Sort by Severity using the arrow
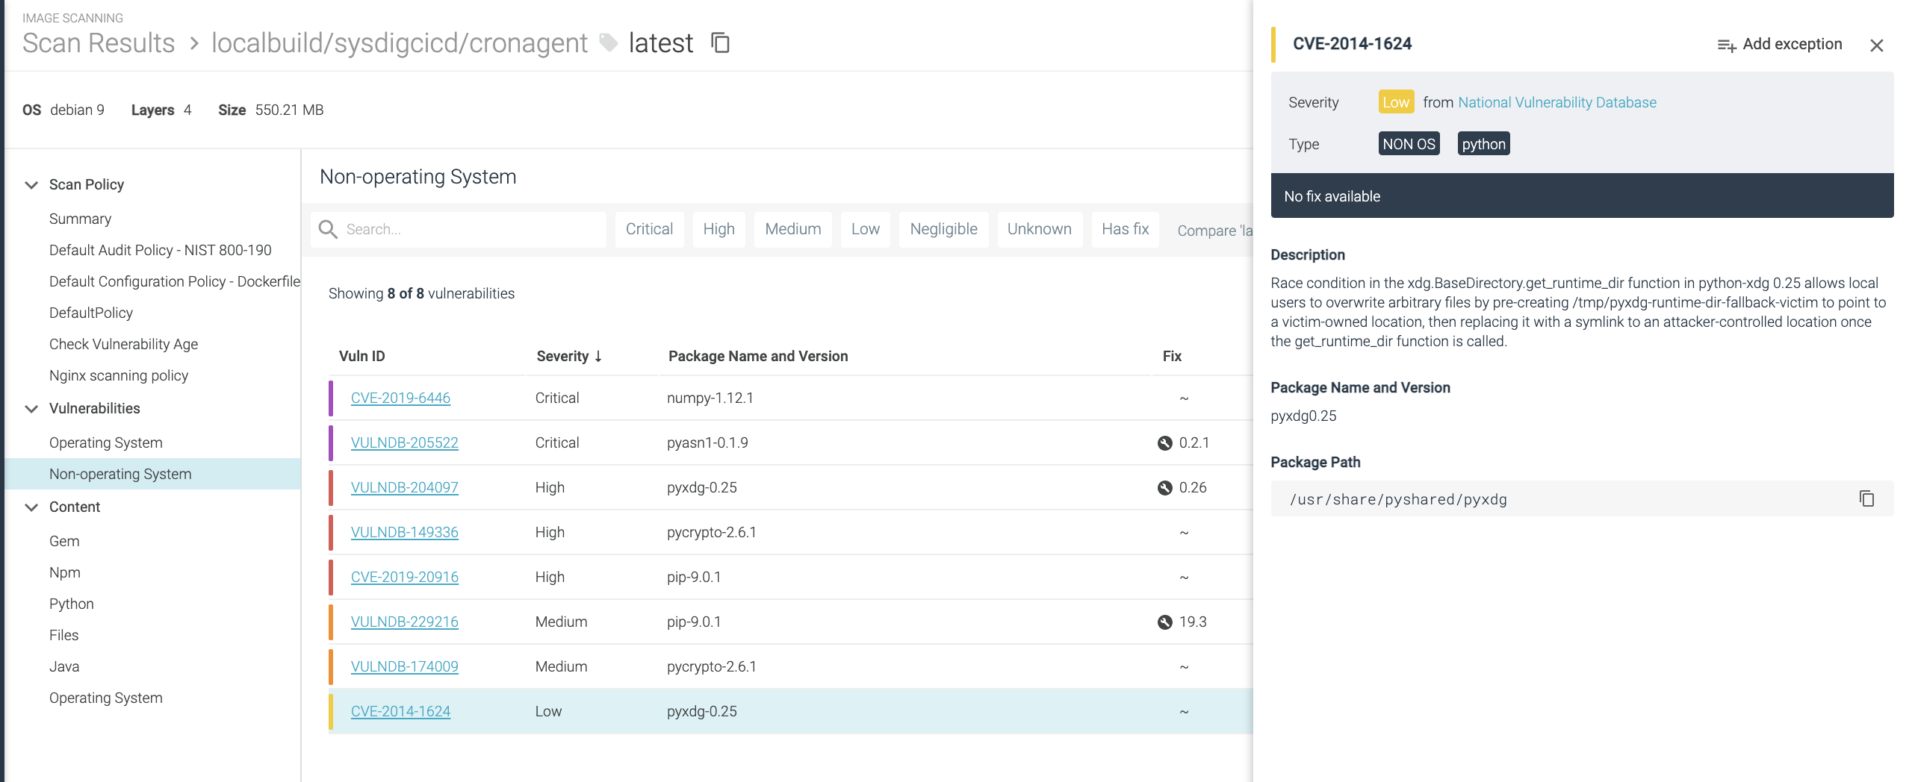Screen dimensions: 1912x782 (598, 357)
